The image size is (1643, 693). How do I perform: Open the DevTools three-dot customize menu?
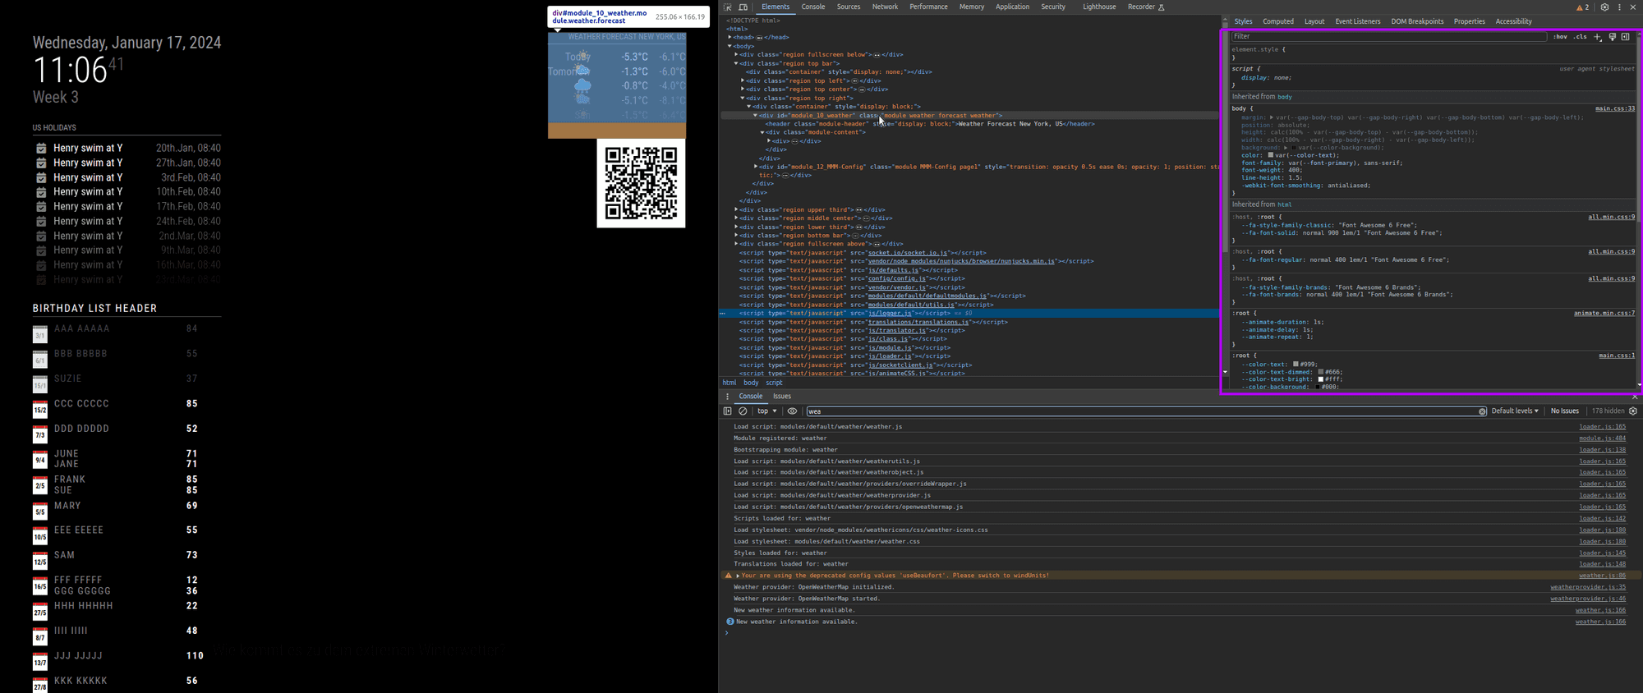(x=1619, y=7)
